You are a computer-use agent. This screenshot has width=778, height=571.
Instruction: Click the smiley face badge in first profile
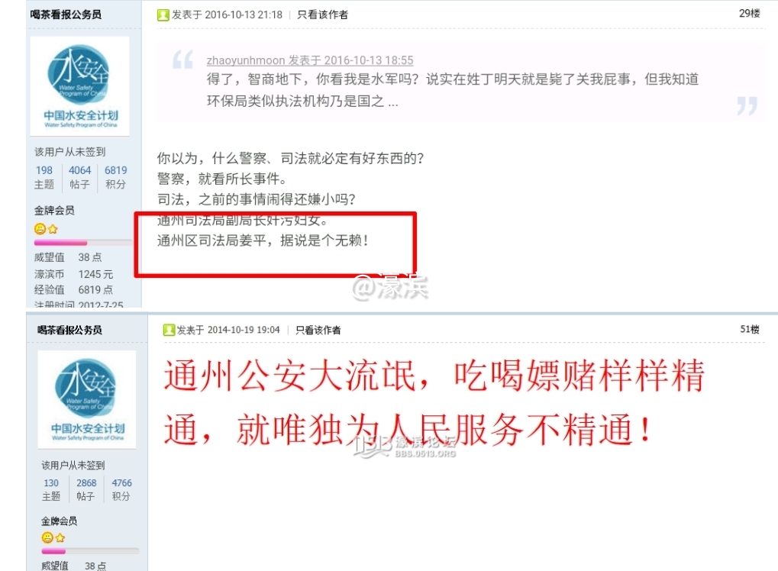click(40, 229)
